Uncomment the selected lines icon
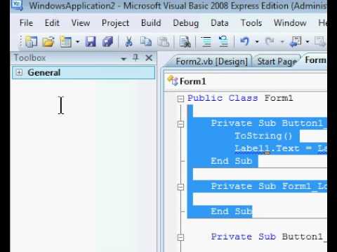This screenshot has width=337, height=252. (x=223, y=41)
